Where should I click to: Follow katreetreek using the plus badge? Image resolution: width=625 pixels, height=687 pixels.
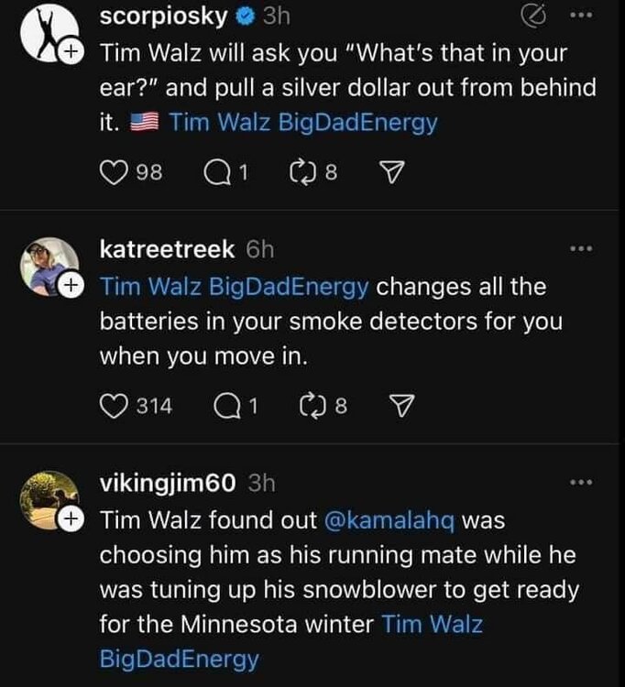pos(66,287)
